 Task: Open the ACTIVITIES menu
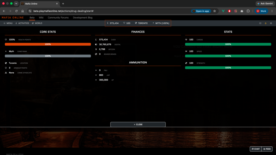pyautogui.click(x=22, y=23)
